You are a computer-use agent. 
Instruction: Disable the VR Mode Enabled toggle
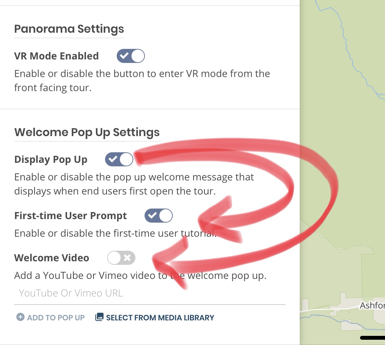pyautogui.click(x=130, y=56)
